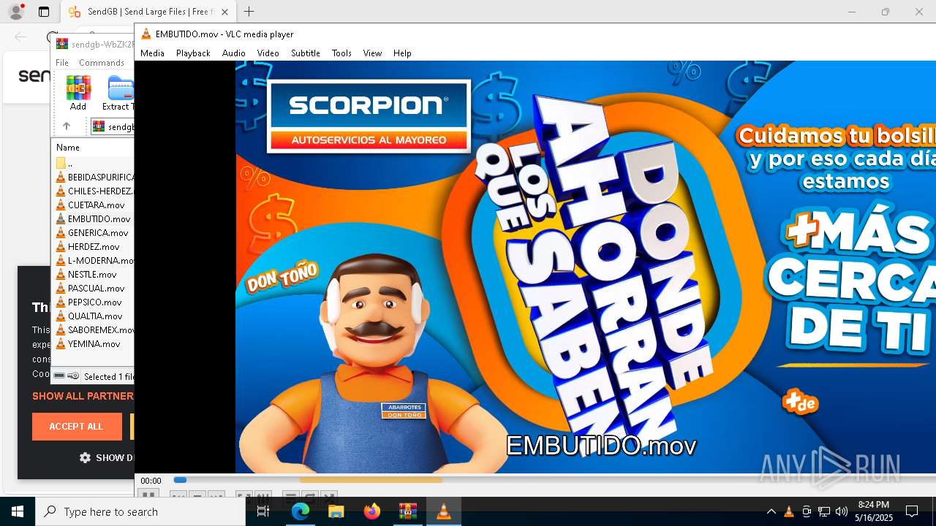This screenshot has height=526, width=936.
Task: Open the volume tray icon
Action: (841, 511)
